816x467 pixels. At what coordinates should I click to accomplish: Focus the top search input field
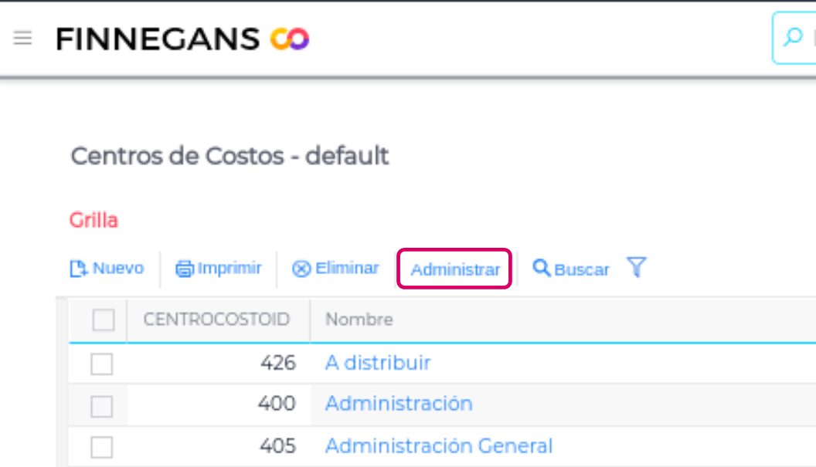pyautogui.click(x=810, y=38)
